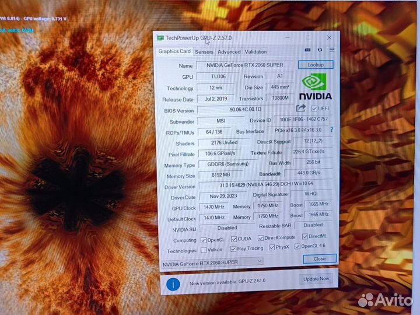
Task: Click the Release Date field Jul 2, 2019
Action: 216,99
